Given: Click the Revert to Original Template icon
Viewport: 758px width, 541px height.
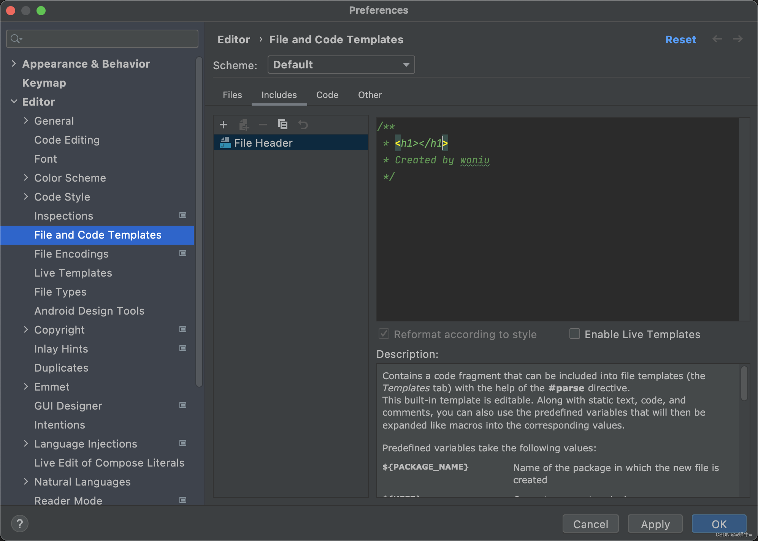Looking at the screenshot, I should pos(303,125).
